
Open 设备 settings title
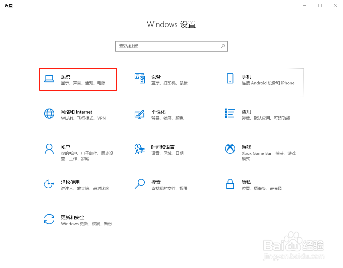click(156, 77)
